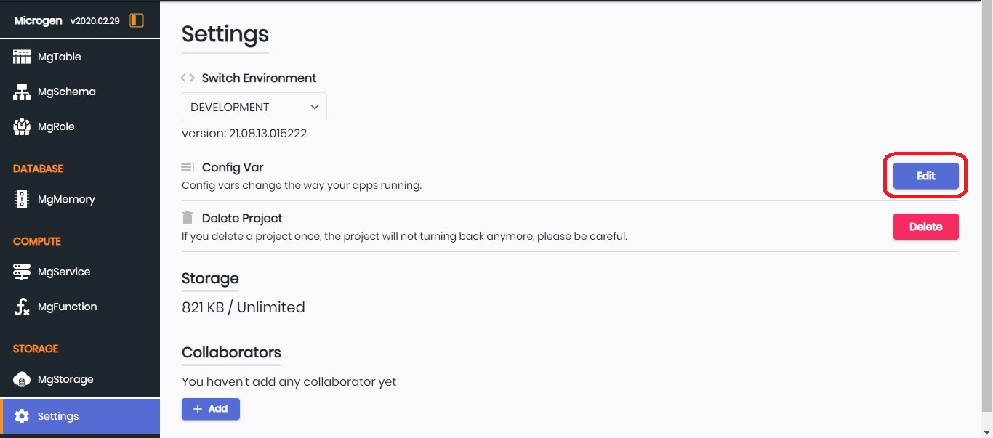Click the trash icon beside Delete Project
This screenshot has width=993, height=438.
tap(188, 218)
